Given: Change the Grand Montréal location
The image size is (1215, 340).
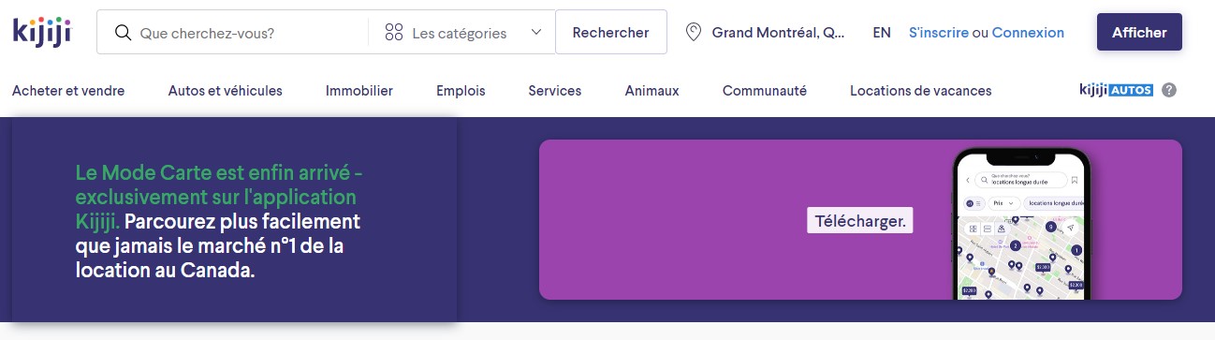Looking at the screenshot, I should click(x=766, y=33).
